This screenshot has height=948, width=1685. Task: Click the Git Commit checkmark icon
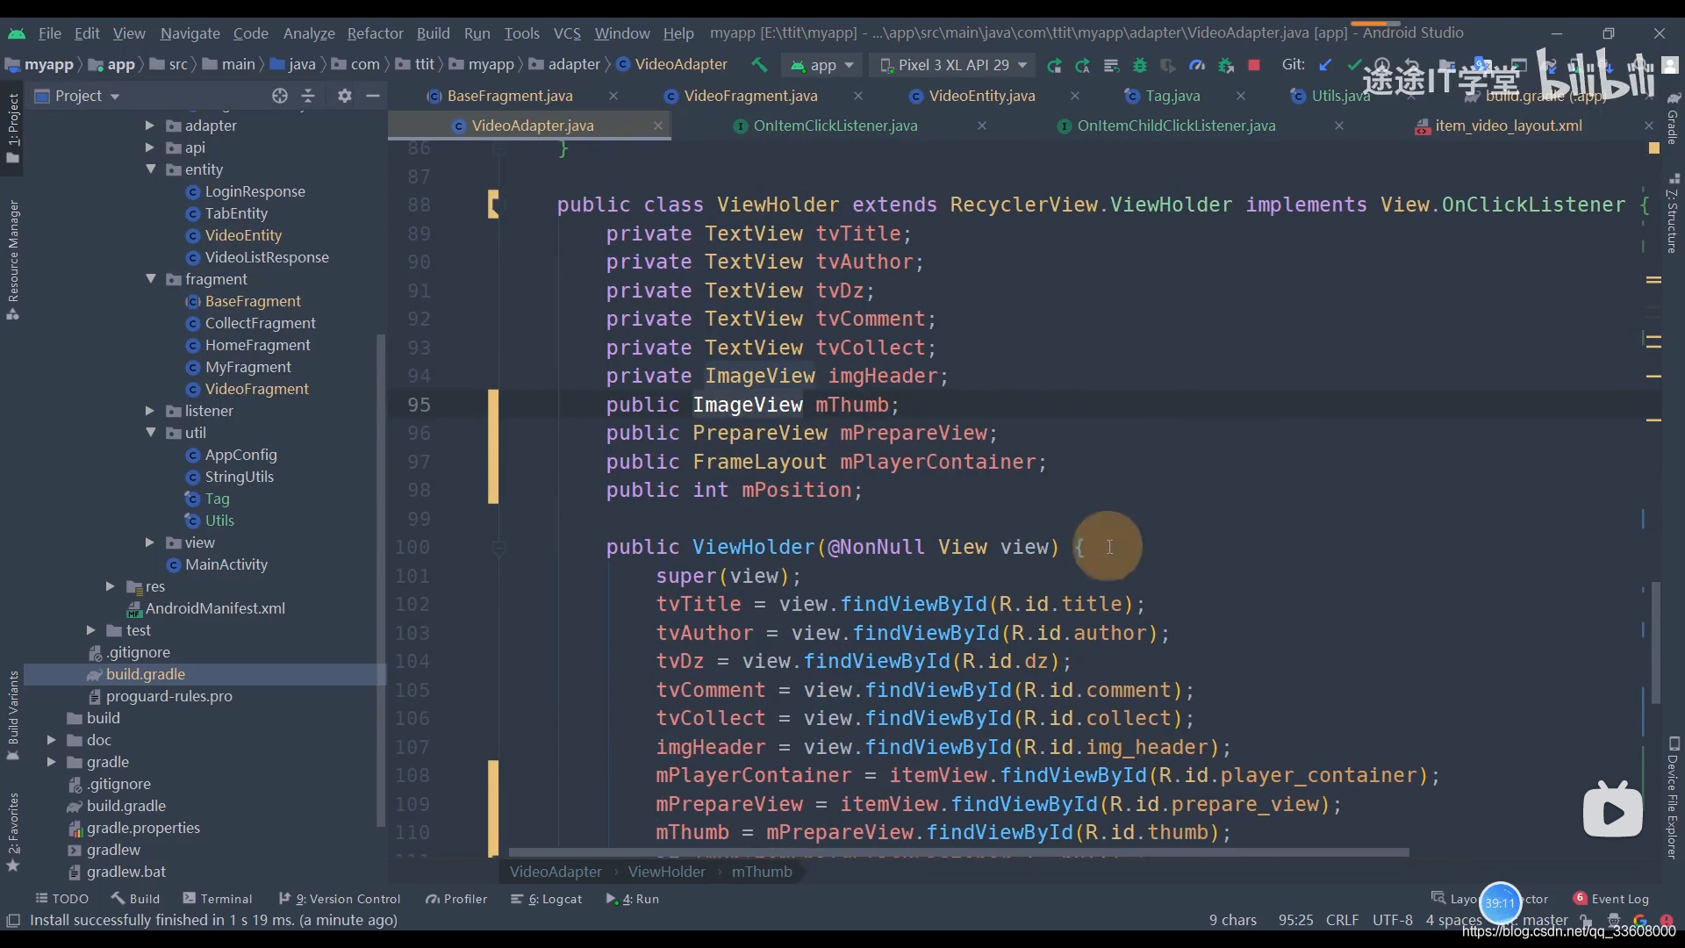(1354, 65)
